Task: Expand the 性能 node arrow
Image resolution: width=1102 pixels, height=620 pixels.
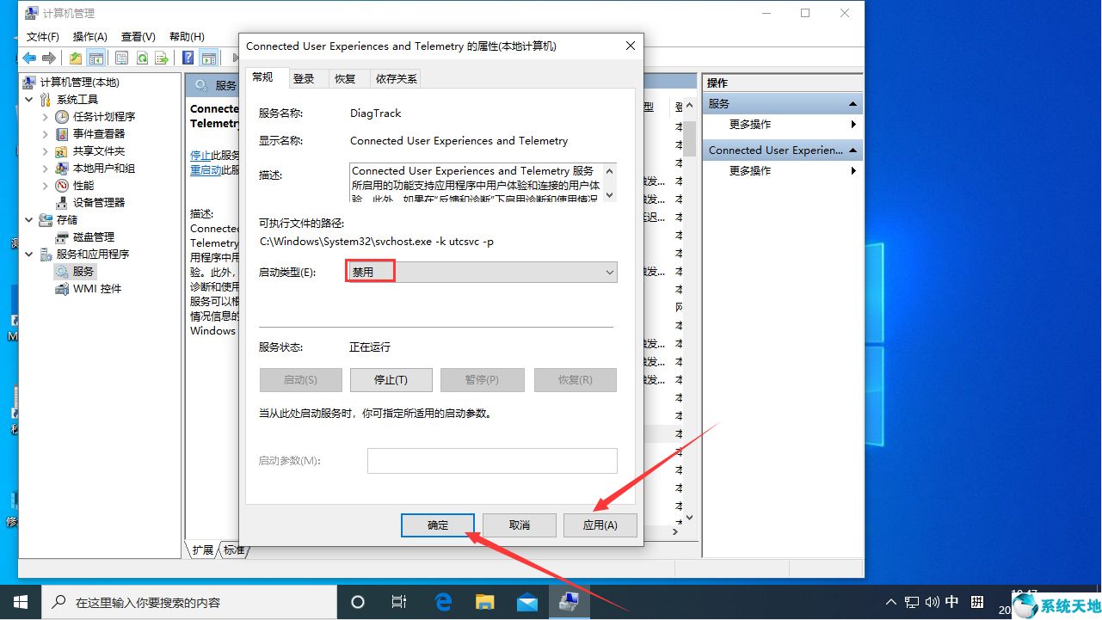Action: click(x=46, y=185)
